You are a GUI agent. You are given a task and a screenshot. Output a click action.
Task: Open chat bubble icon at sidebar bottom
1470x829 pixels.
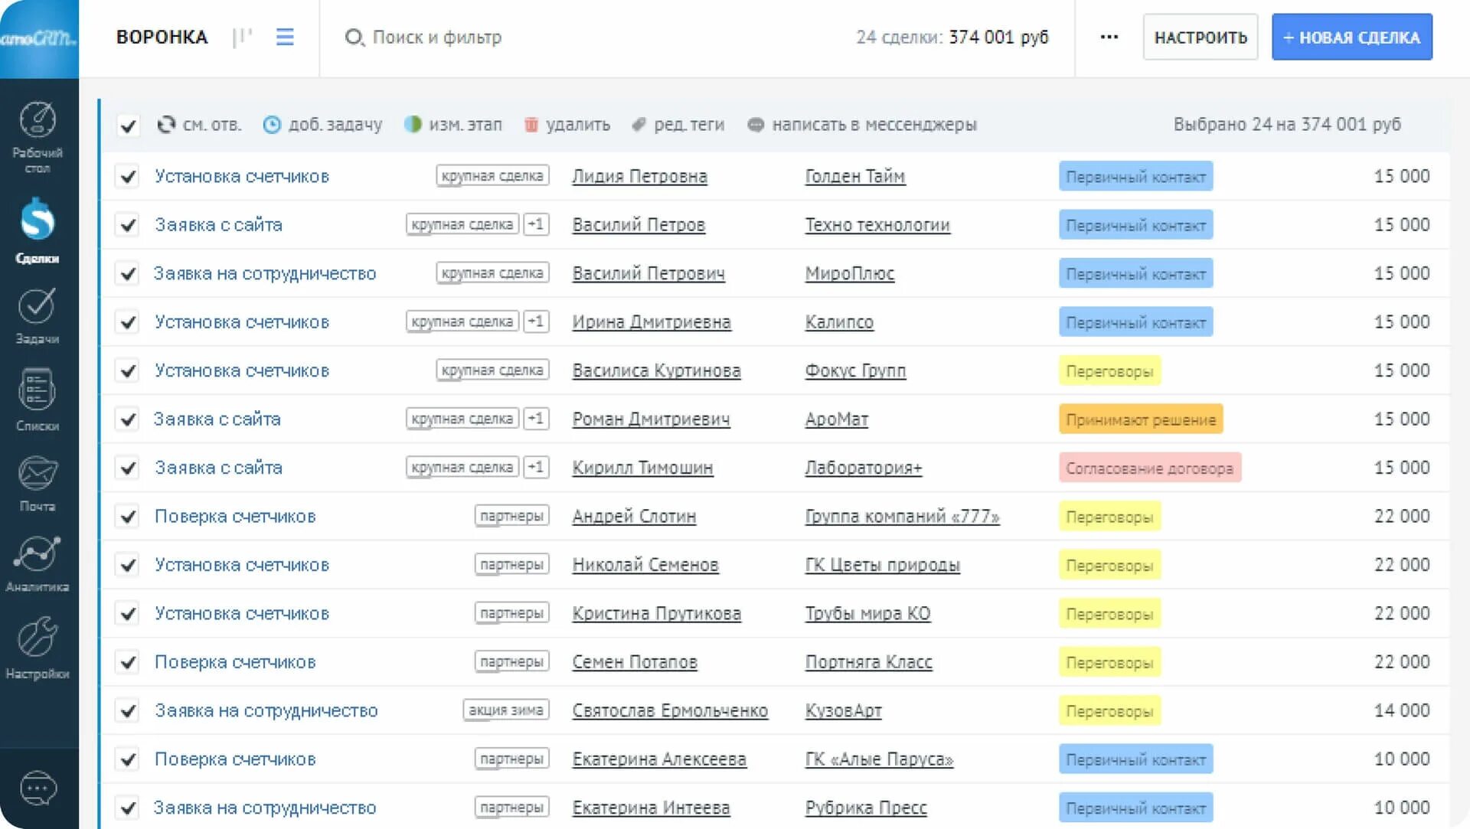(x=38, y=788)
